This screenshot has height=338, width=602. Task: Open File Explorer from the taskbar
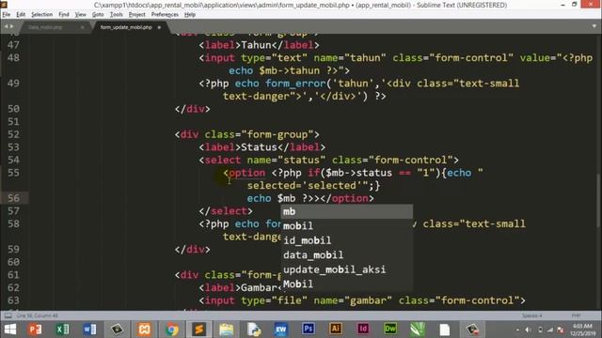226,330
